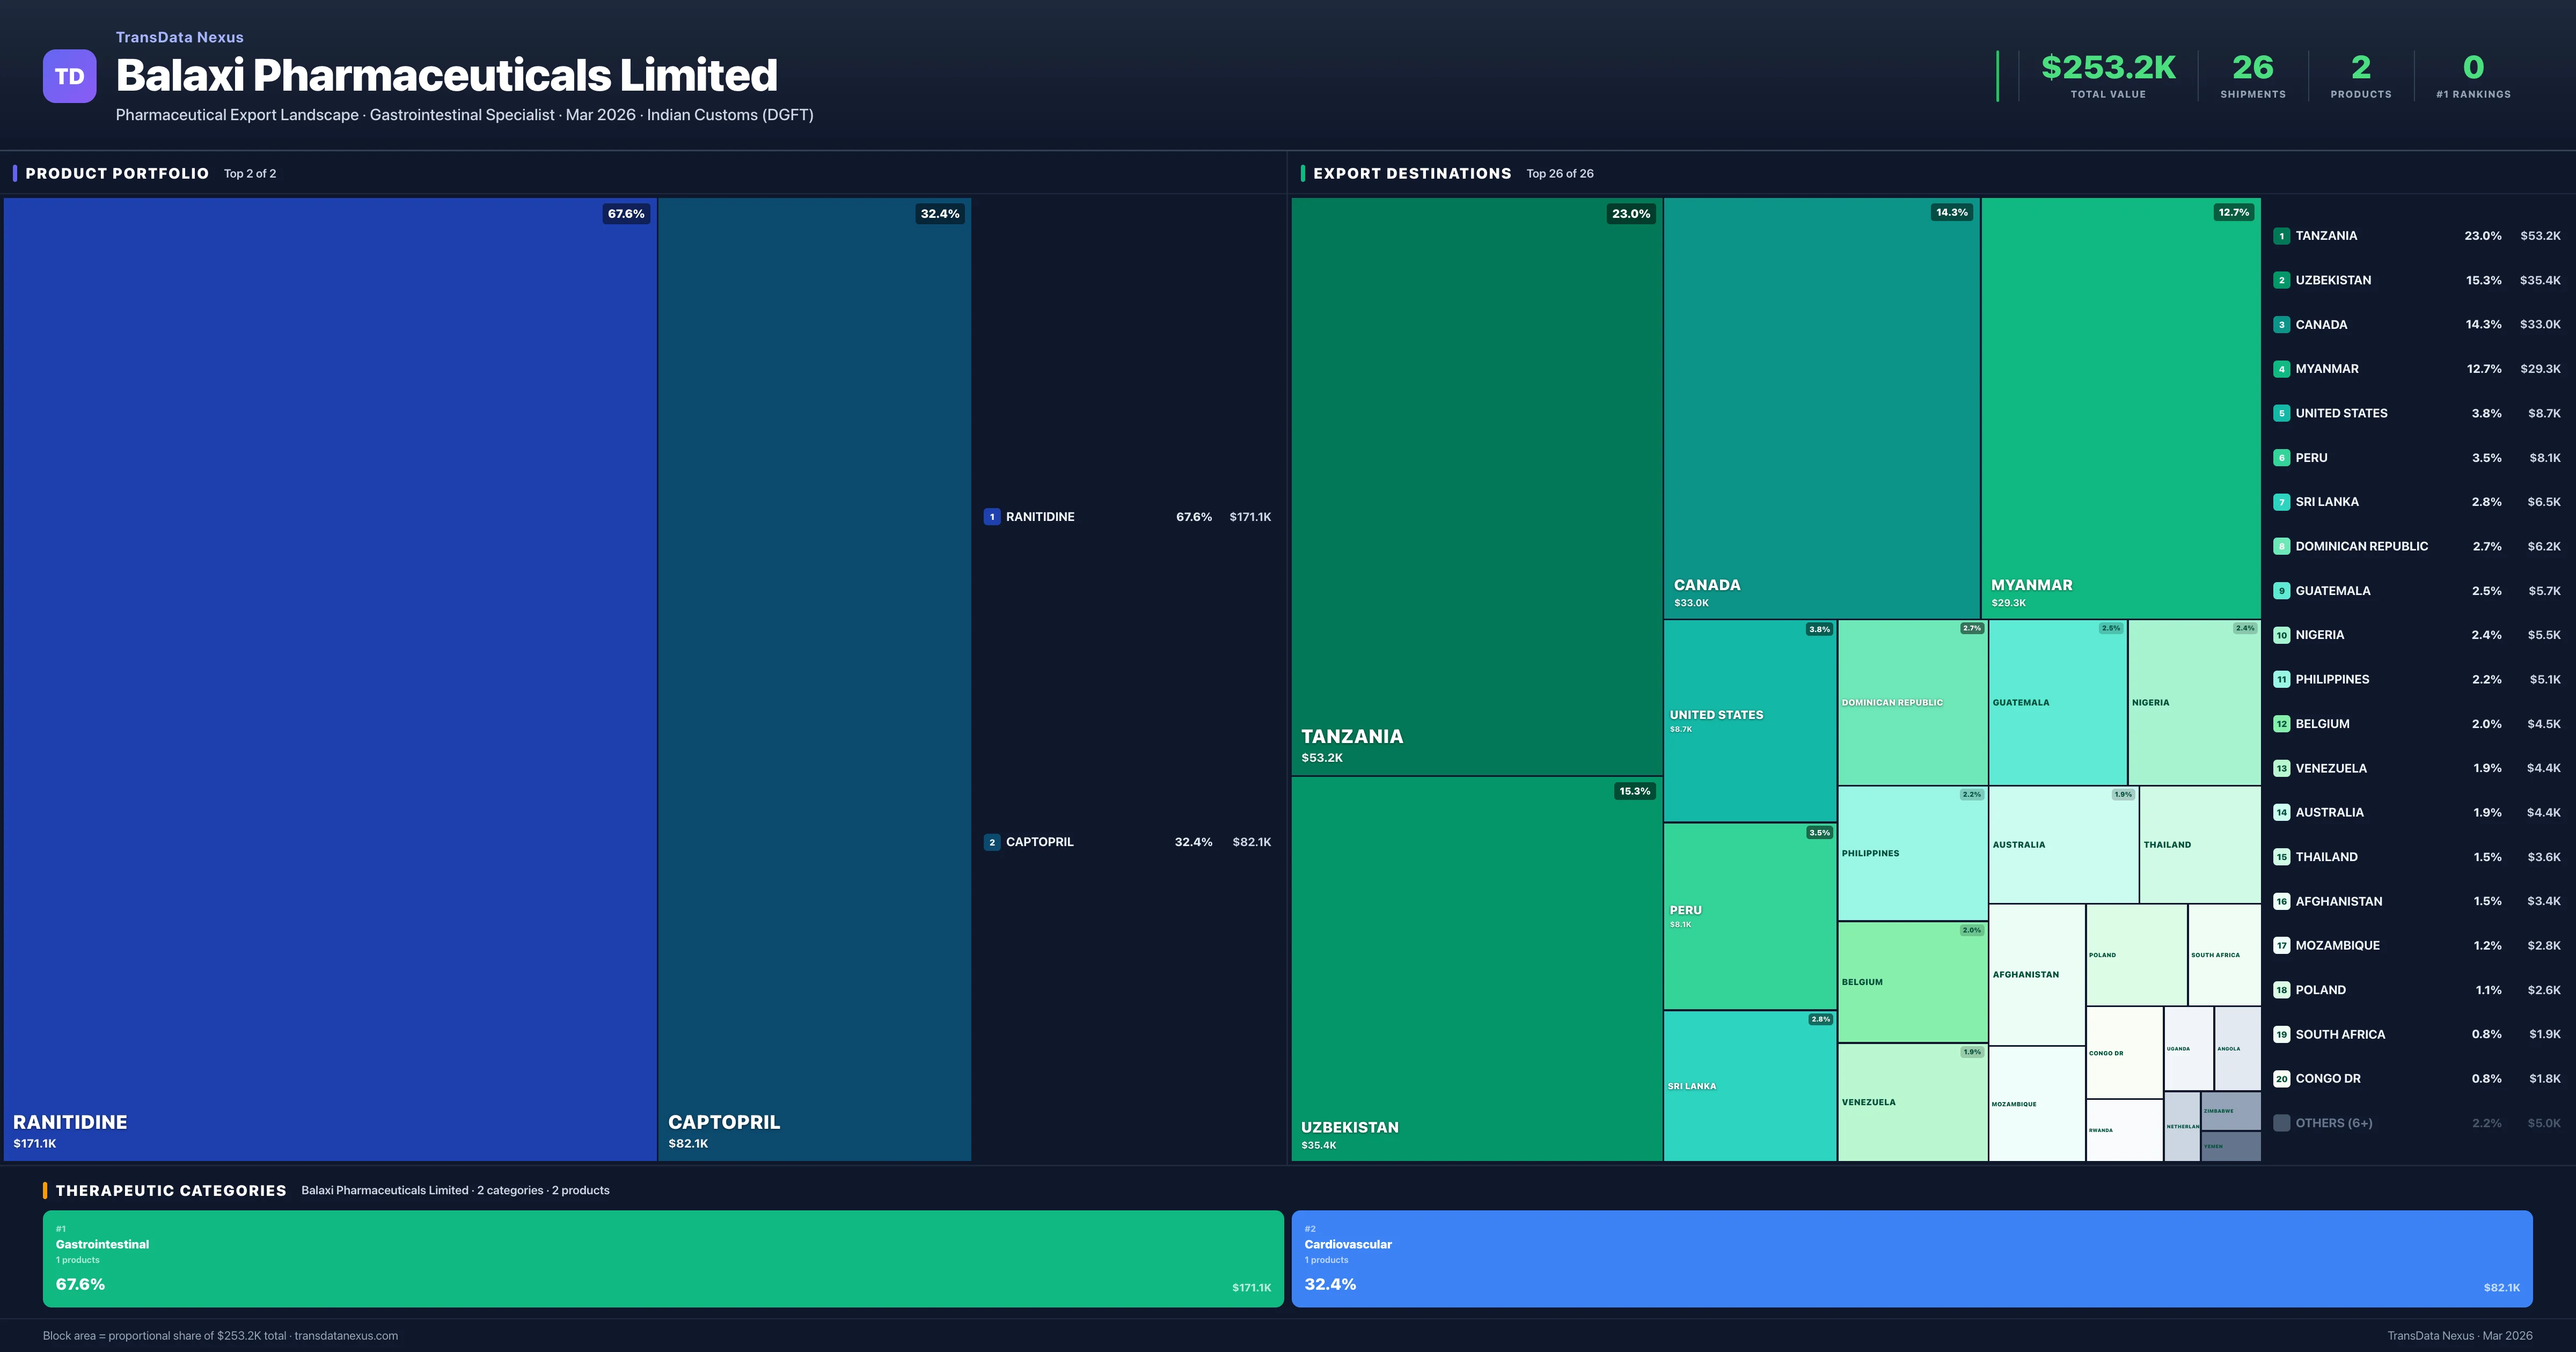The image size is (2576, 1352).
Task: Click the United States rank 5 badge
Action: click(2281, 413)
